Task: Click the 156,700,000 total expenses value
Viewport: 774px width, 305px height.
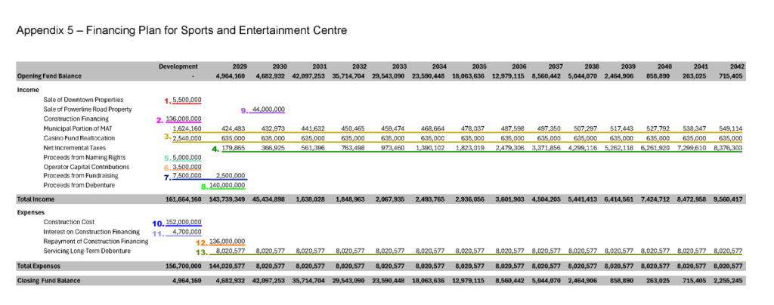Action: click(183, 266)
